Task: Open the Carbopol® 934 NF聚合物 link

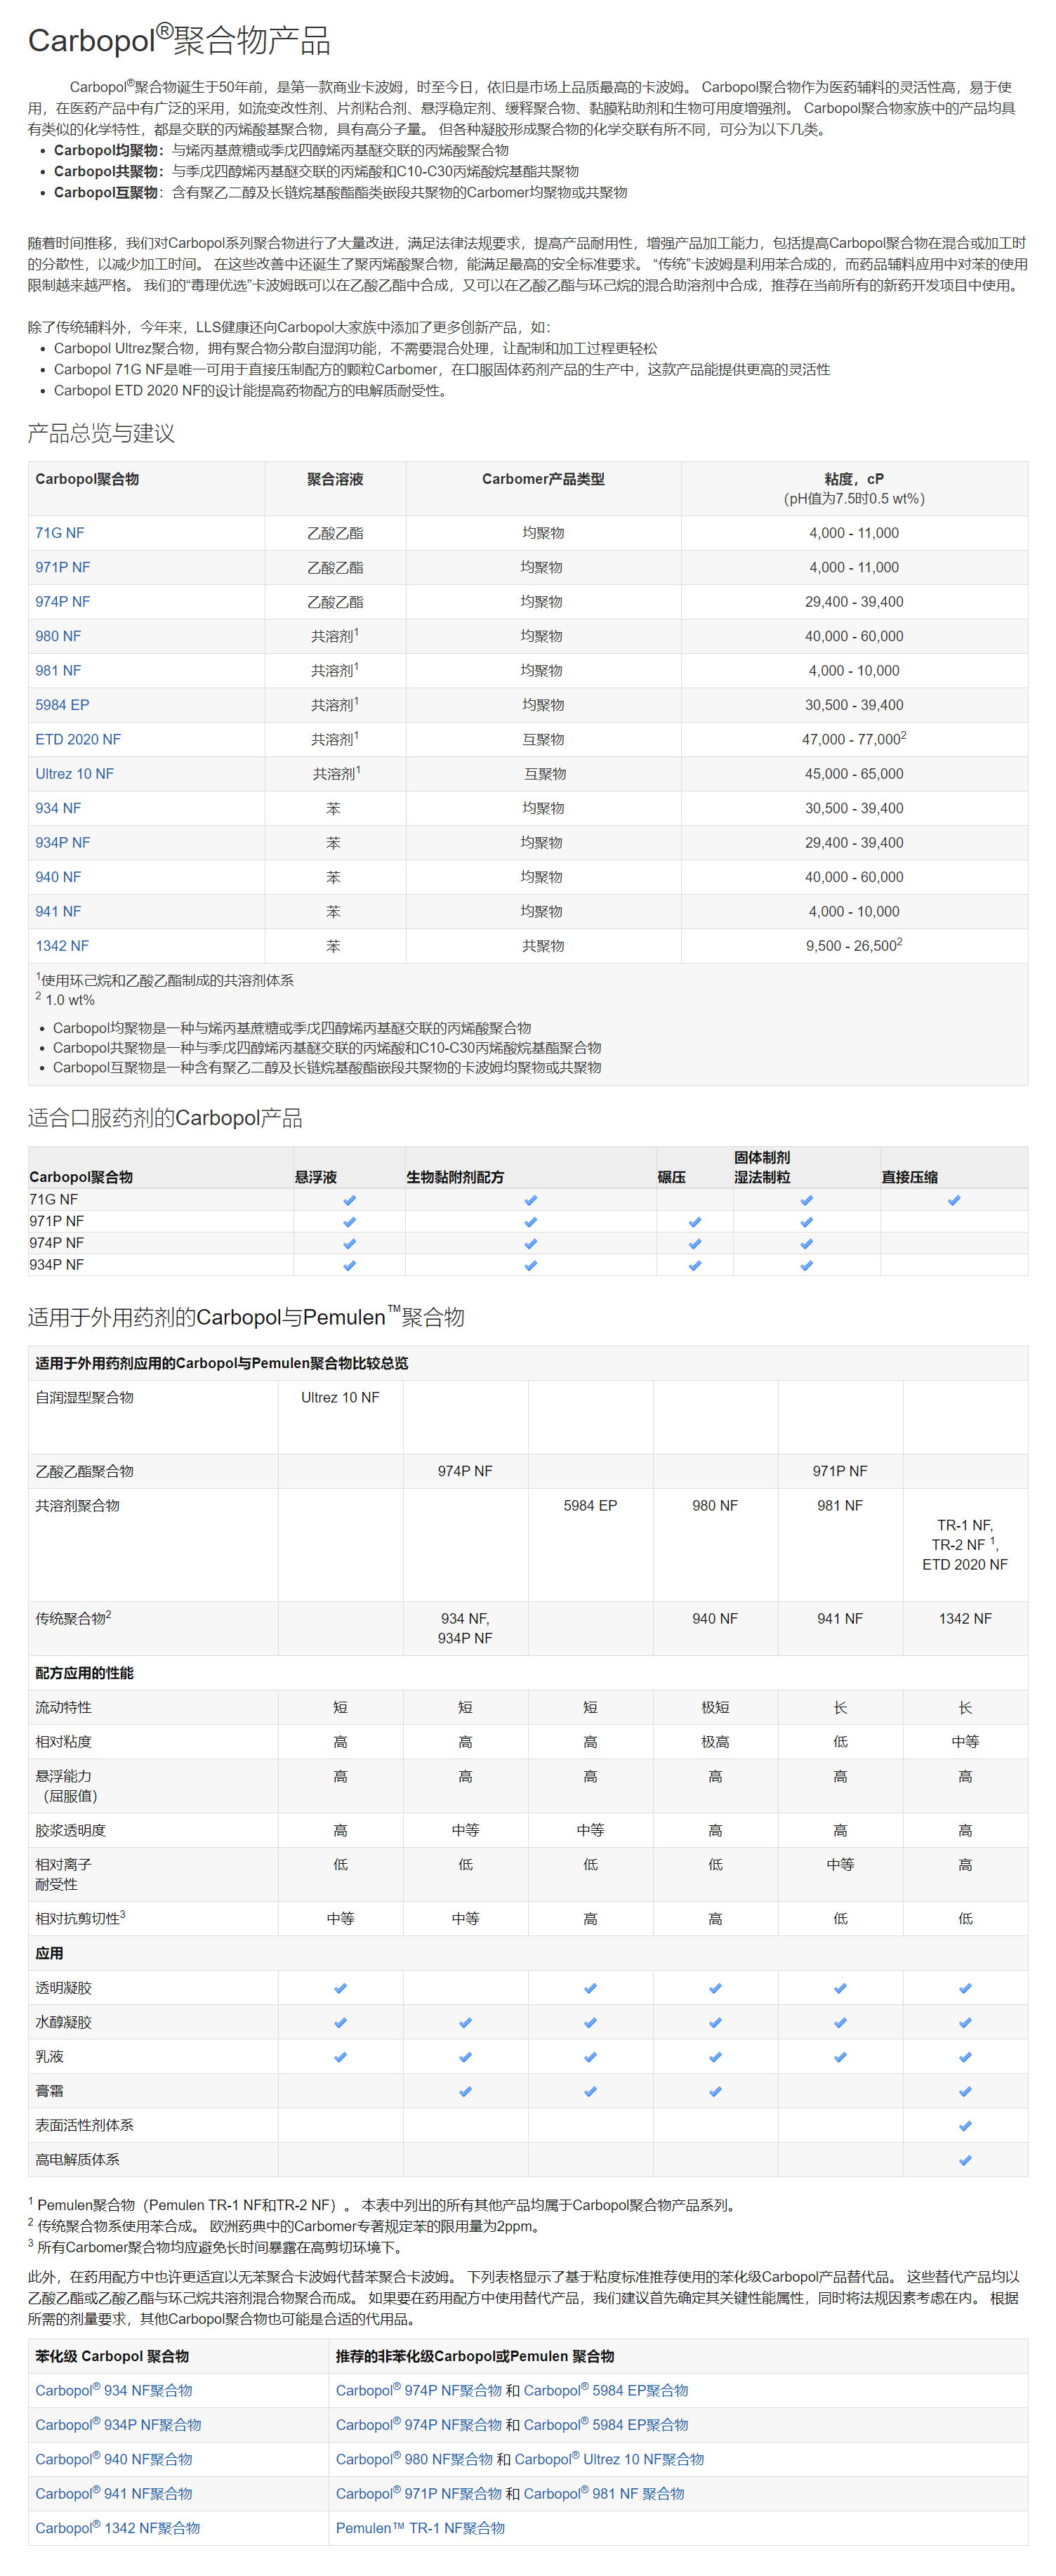Action: (114, 2390)
